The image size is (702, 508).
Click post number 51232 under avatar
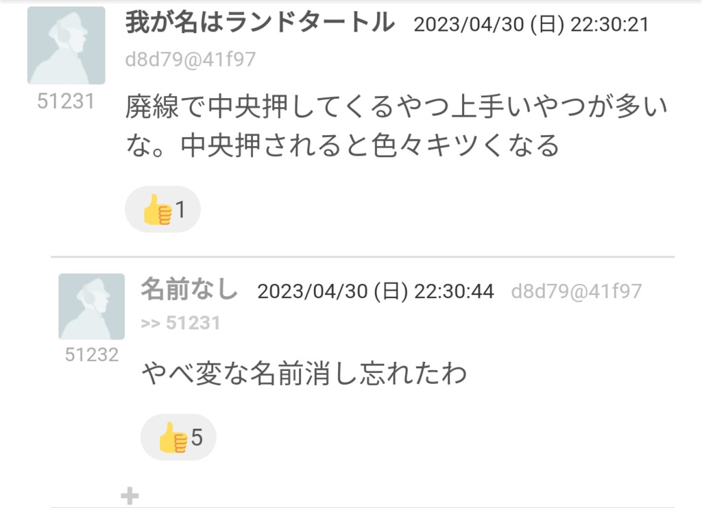[92, 355]
